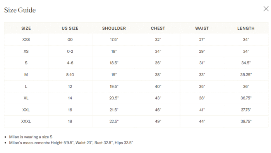Viewport: 271px width, 153px height.
Task: Select the SHOULDER column header
Action: tap(114, 28)
